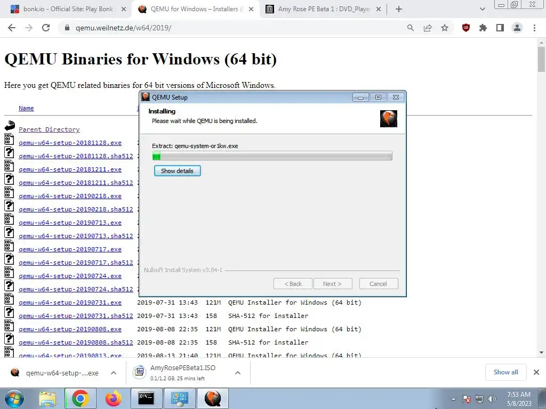Open qemu-w64-setup-20190713.exe link
Screen dimensions: 546x409
[70, 223]
